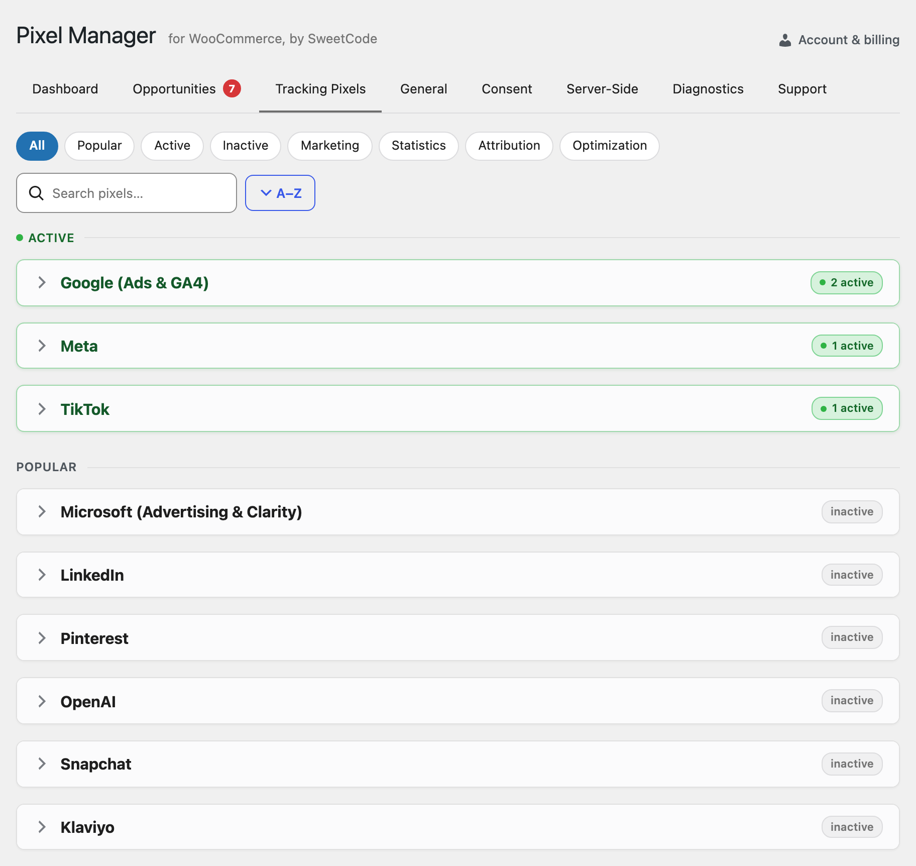Open the Diagnostics tab
This screenshot has height=866, width=916.
(708, 89)
